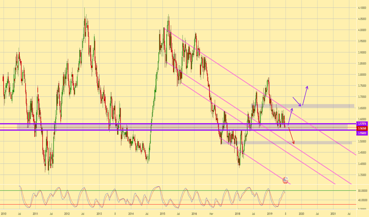Viewport: 369px width, 217px height.
Task: Click the 3.40000 price axis label
Action: tap(362, 164)
